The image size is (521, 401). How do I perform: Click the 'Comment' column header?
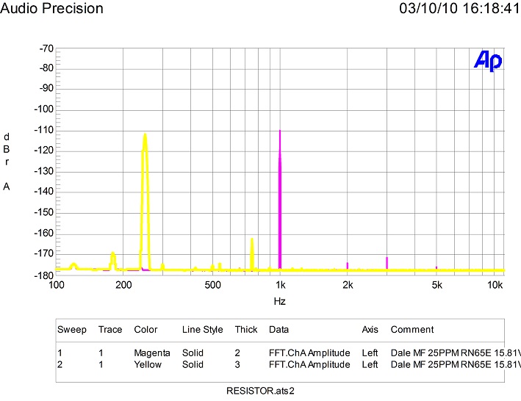412,330
